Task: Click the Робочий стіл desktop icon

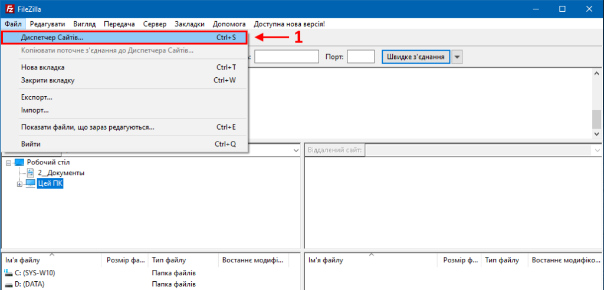Action: (x=19, y=162)
